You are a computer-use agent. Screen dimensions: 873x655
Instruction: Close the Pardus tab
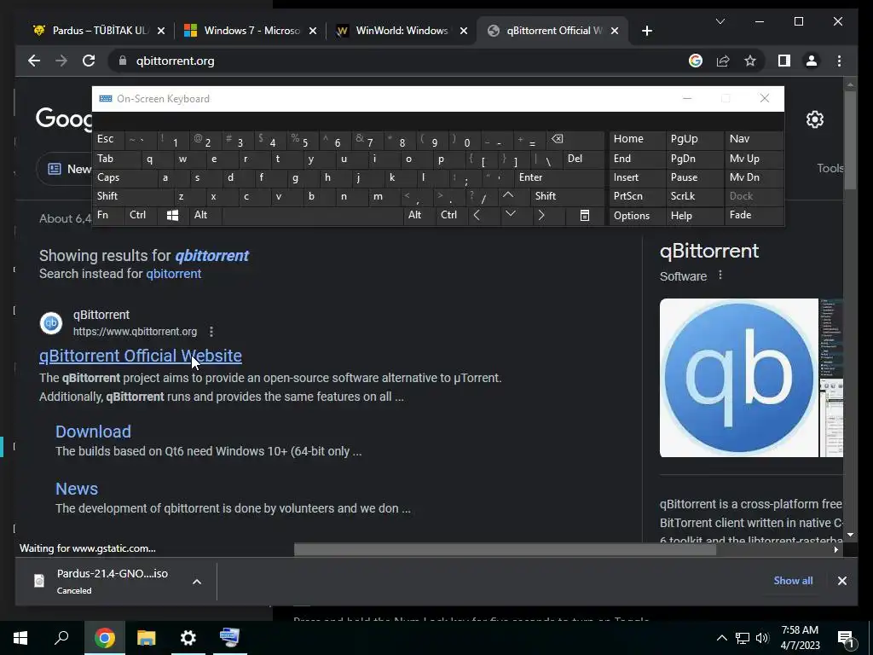pos(161,32)
